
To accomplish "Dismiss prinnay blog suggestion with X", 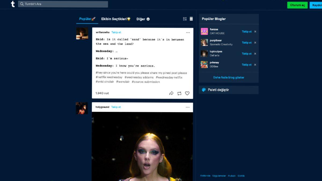I will point(255,65).
